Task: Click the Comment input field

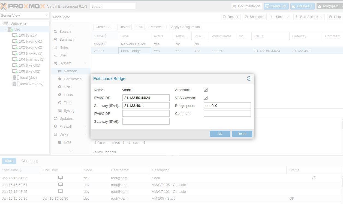Action: point(227,113)
